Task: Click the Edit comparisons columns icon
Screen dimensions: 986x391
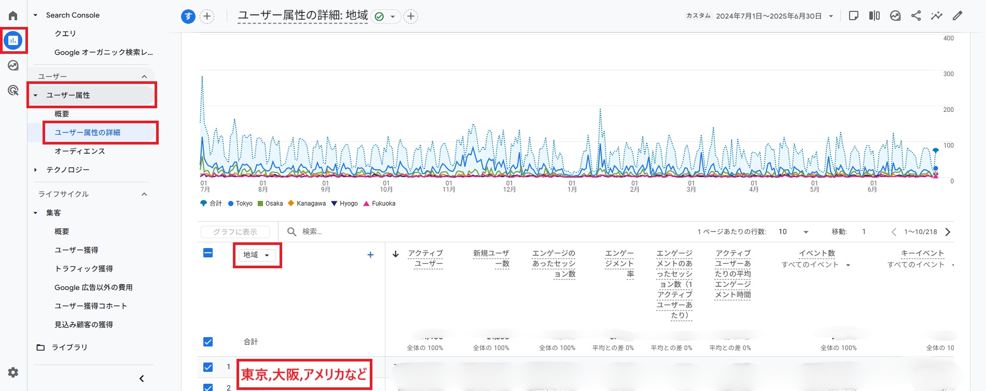Action: coord(874,16)
